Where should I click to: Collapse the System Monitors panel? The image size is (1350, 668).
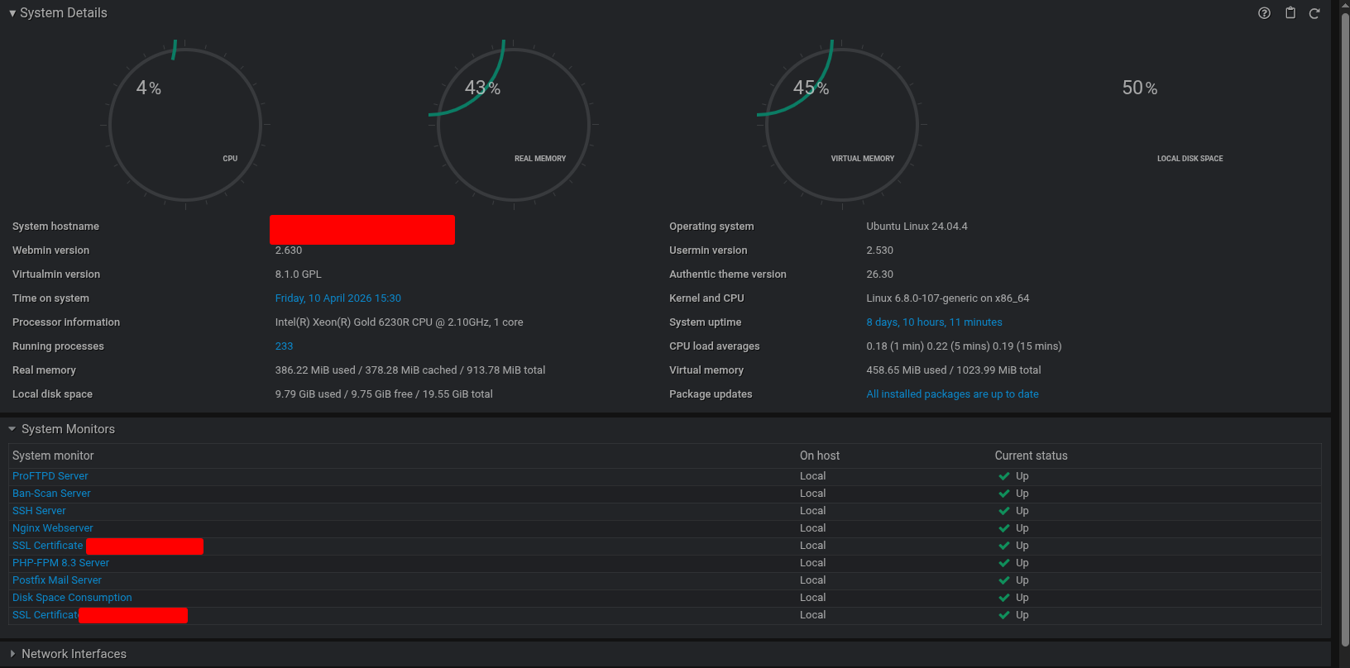(12, 429)
